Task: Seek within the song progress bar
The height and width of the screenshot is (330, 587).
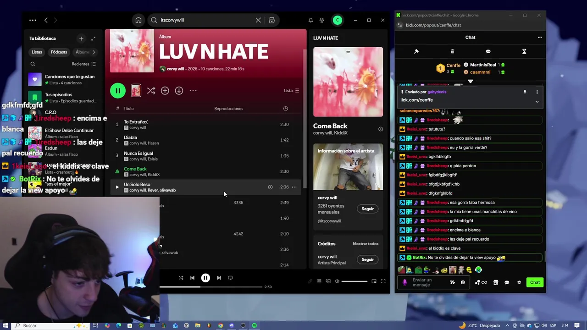Action: [210, 287]
